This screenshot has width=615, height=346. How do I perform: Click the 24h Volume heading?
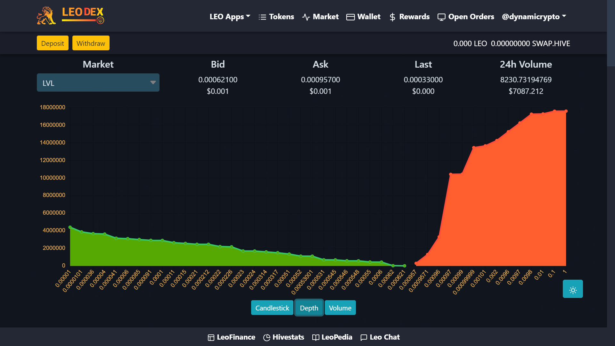click(526, 64)
